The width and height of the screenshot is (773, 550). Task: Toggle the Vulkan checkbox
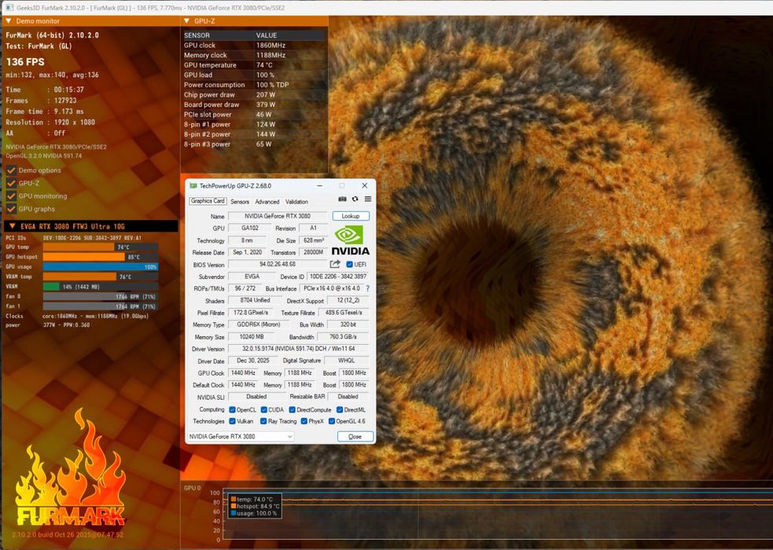pos(232,421)
